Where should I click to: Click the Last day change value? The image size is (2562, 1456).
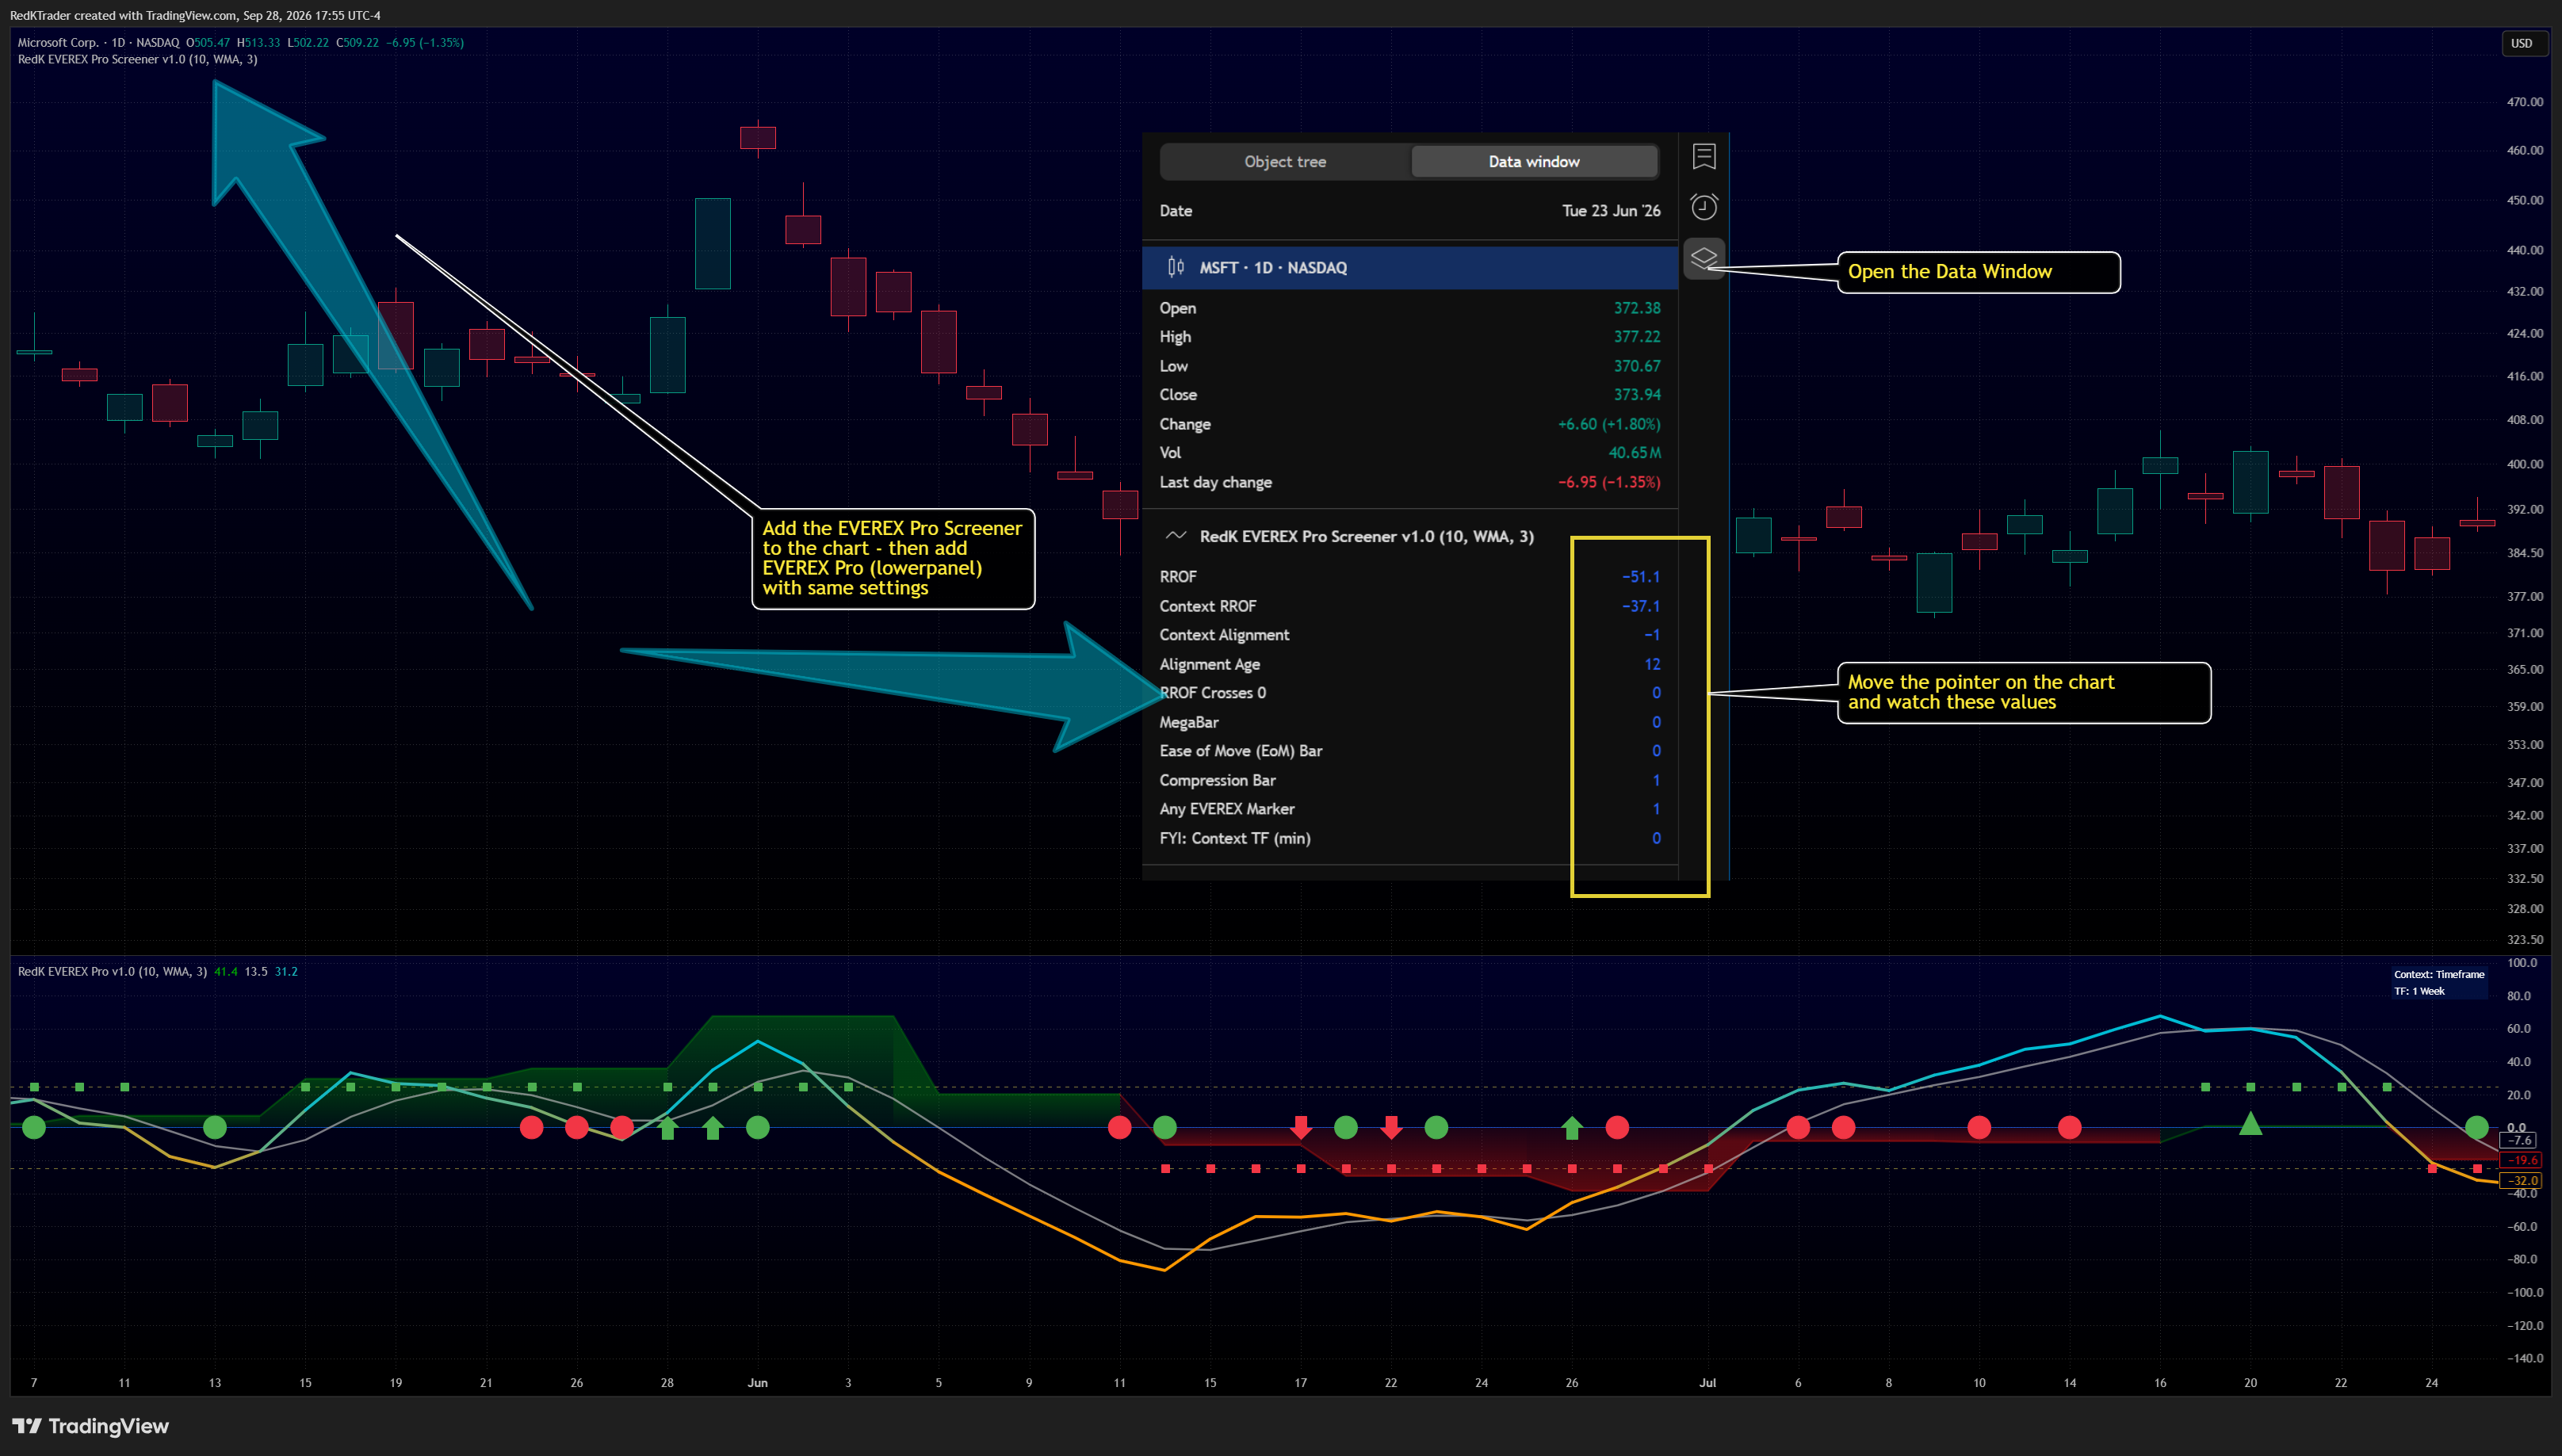click(1609, 482)
